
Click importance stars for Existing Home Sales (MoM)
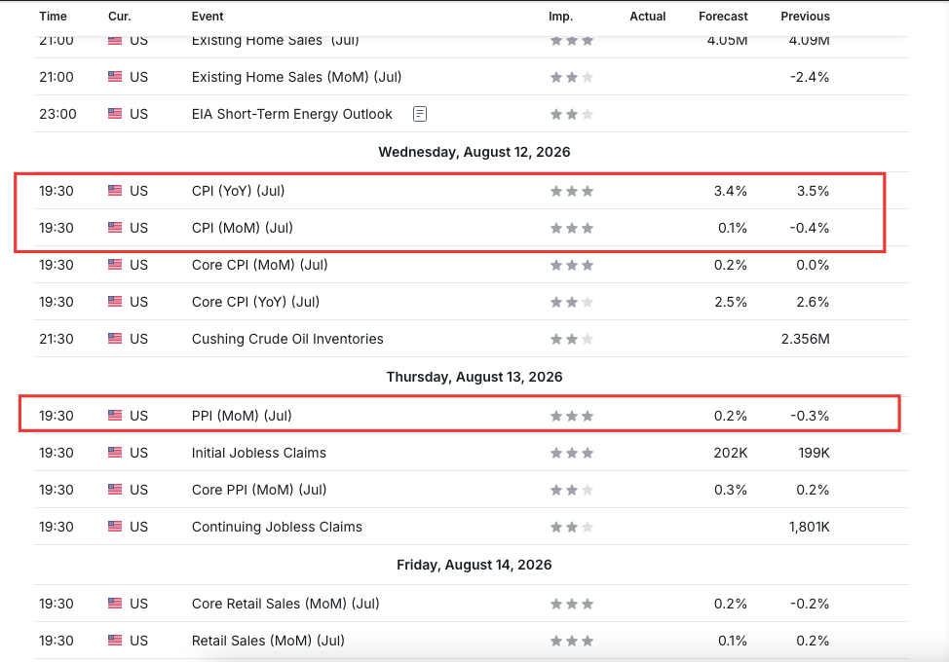(571, 77)
